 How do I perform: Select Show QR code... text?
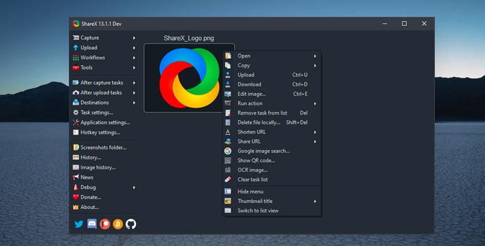pyautogui.click(x=256, y=160)
